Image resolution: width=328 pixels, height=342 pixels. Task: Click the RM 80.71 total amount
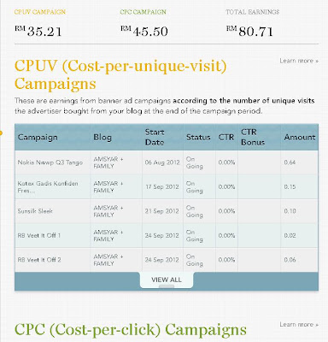tap(249, 31)
